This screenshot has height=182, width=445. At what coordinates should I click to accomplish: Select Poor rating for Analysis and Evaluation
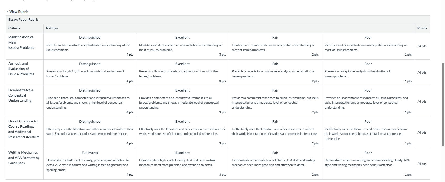tap(368, 73)
